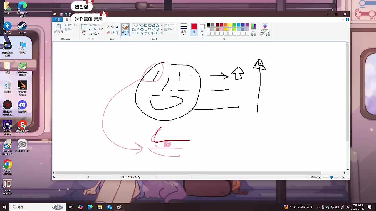
Task: Show hidden system tray icons chevron
Action: [318, 207]
